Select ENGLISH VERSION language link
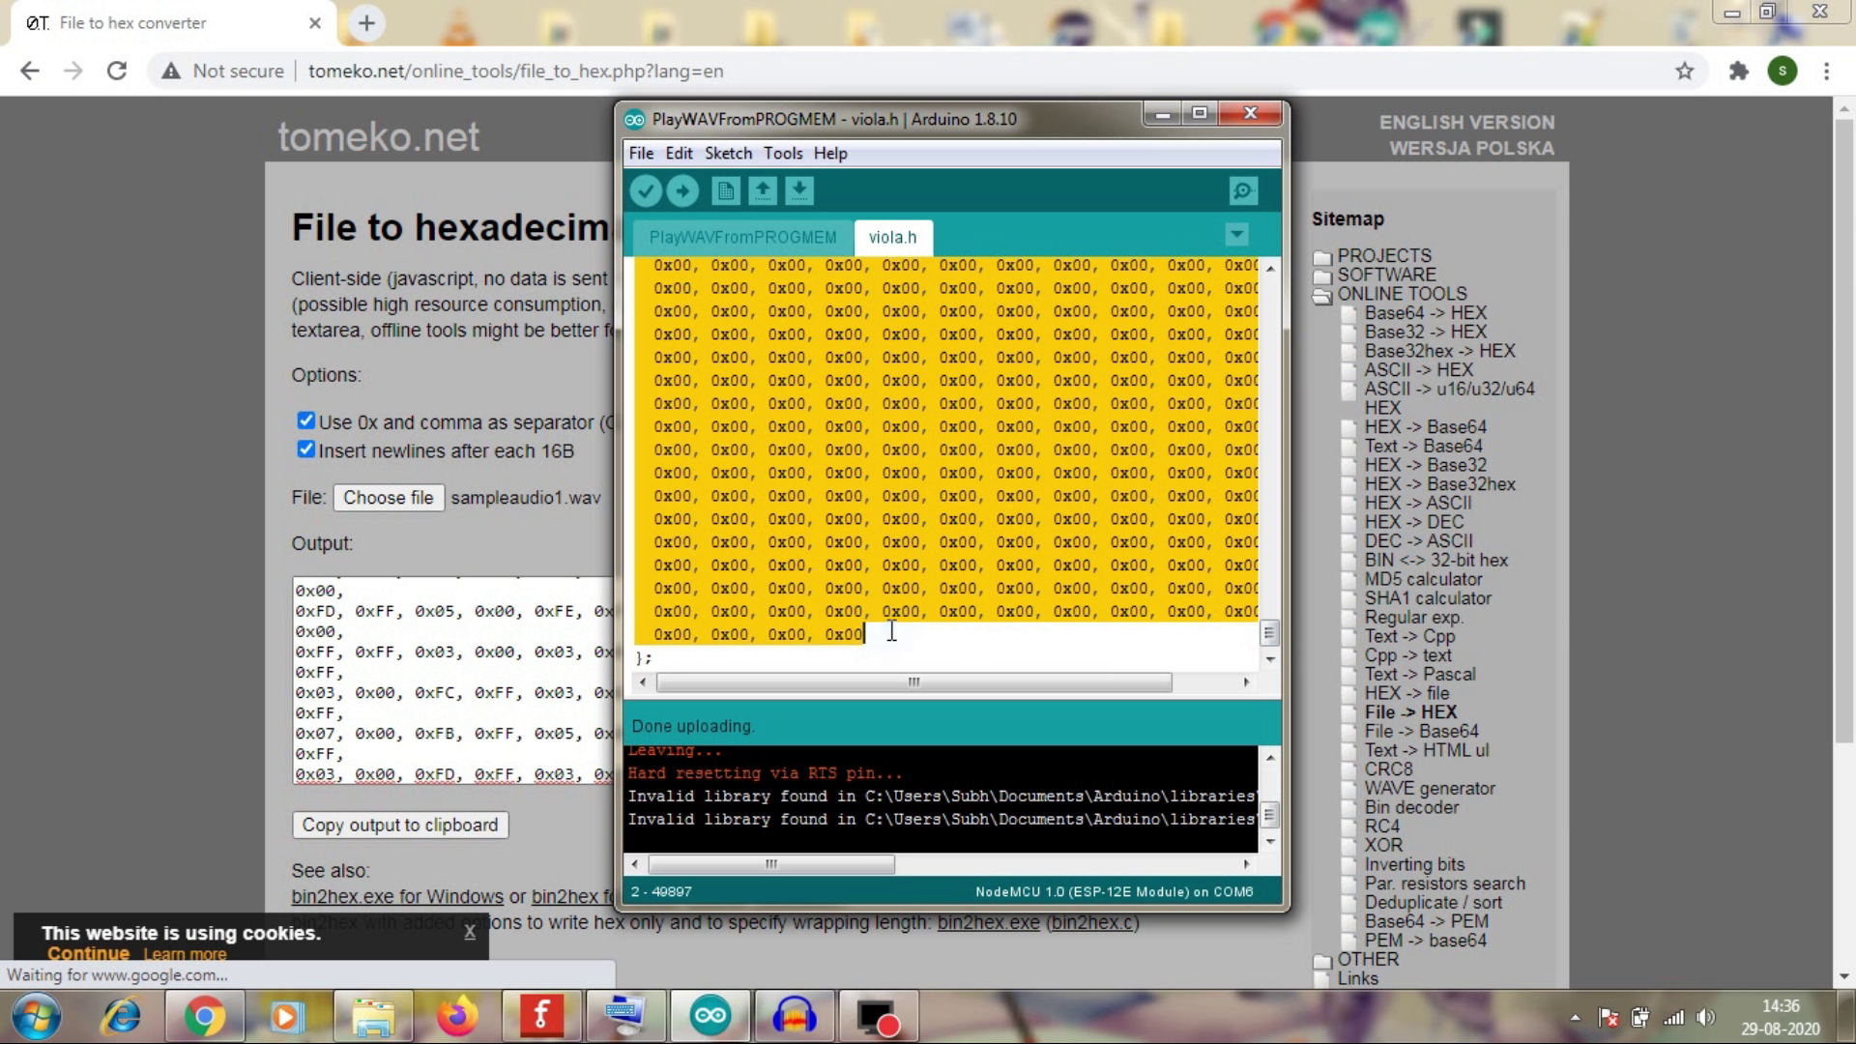1856x1044 pixels. click(1466, 123)
